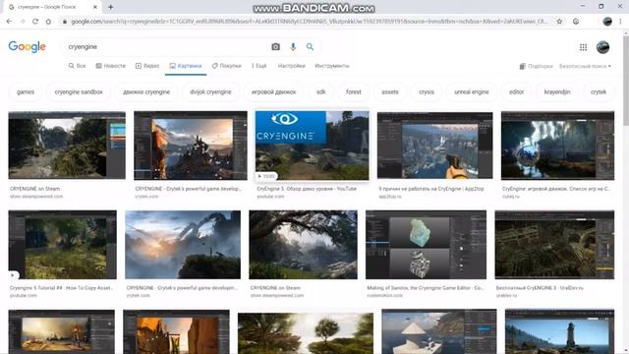Switch to Видео tab
Image resolution: width=629 pixels, height=354 pixels.
point(147,66)
